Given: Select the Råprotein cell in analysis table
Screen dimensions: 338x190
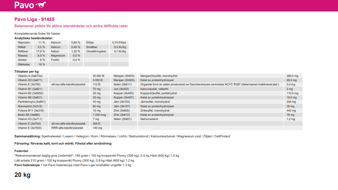Looking at the screenshot, I should coord(24,43).
